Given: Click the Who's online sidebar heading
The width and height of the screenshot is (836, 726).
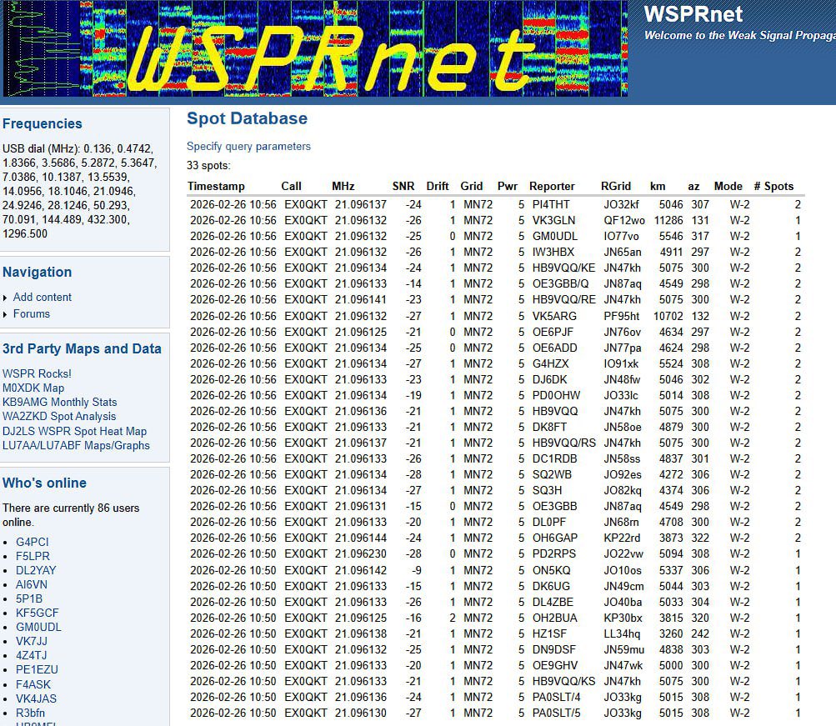Looking at the screenshot, I should point(44,483).
